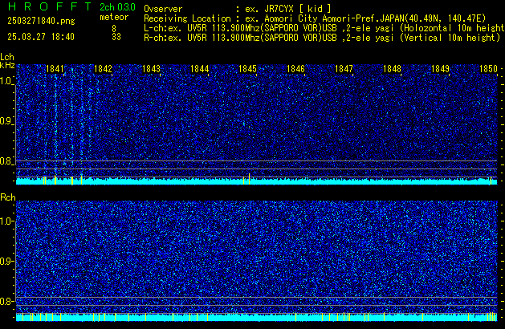Click the 0.9 frequency label on Lch axis
This screenshot has height=329, width=505.
6,121
